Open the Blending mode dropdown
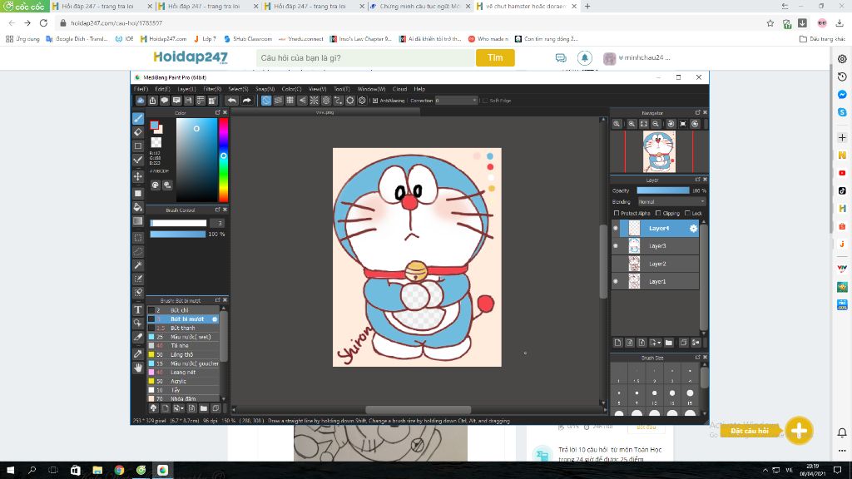Viewport: 852px width, 479px height. [x=671, y=202]
